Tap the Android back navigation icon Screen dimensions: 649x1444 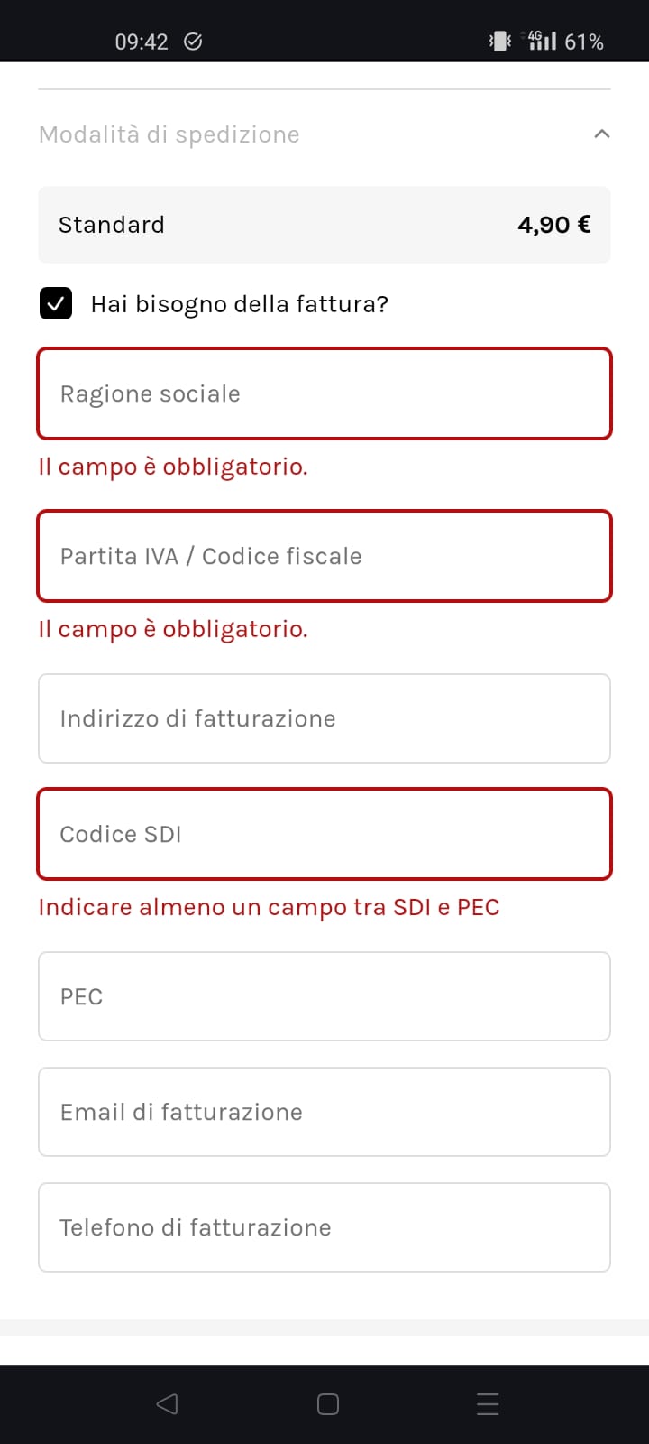(167, 1403)
